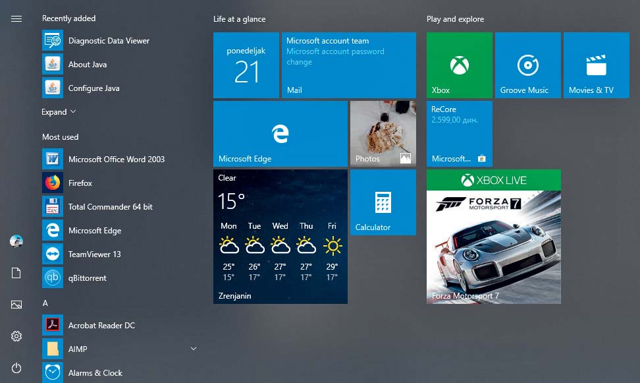Click the Play and explore group title
640x383 pixels.
[455, 19]
